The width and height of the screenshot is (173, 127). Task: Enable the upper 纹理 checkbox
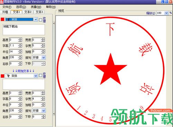40,20
